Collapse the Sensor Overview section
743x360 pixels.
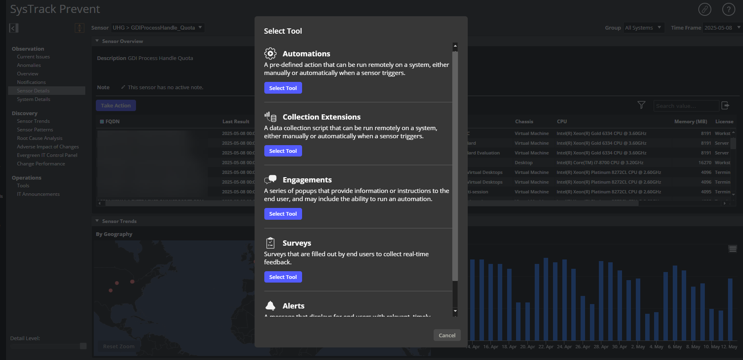pyautogui.click(x=97, y=41)
